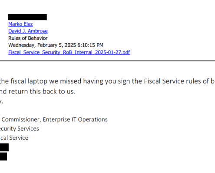Click the Fiscal Service signature line
This screenshot has width=215, height=173.
[14, 138]
